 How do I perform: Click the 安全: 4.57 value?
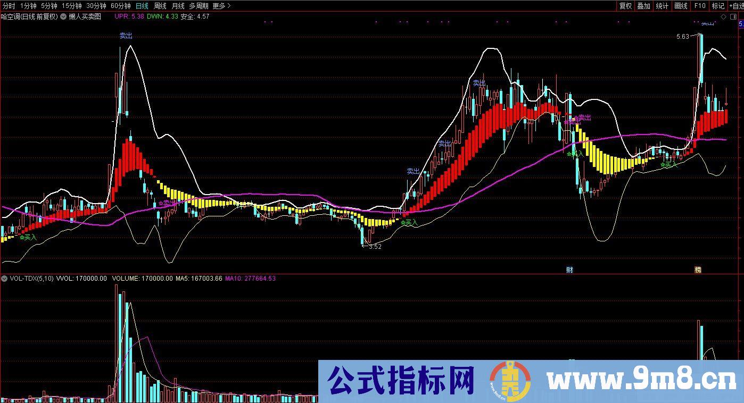[x=195, y=16]
